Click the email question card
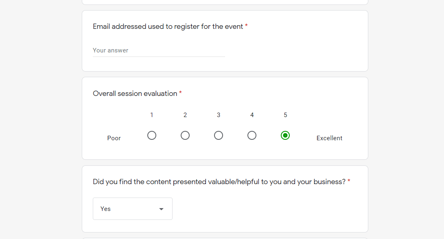This screenshot has height=239, width=444. click(225, 41)
